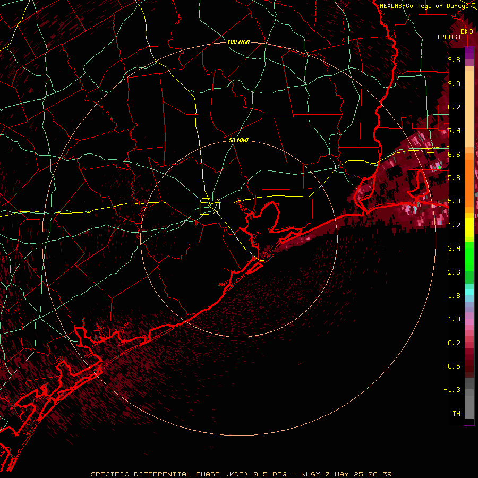Click the 9.8 value on the scale

tap(454, 59)
